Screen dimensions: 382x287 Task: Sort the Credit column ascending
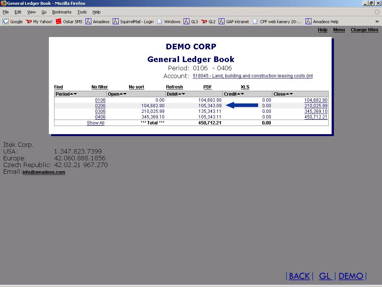pos(239,94)
